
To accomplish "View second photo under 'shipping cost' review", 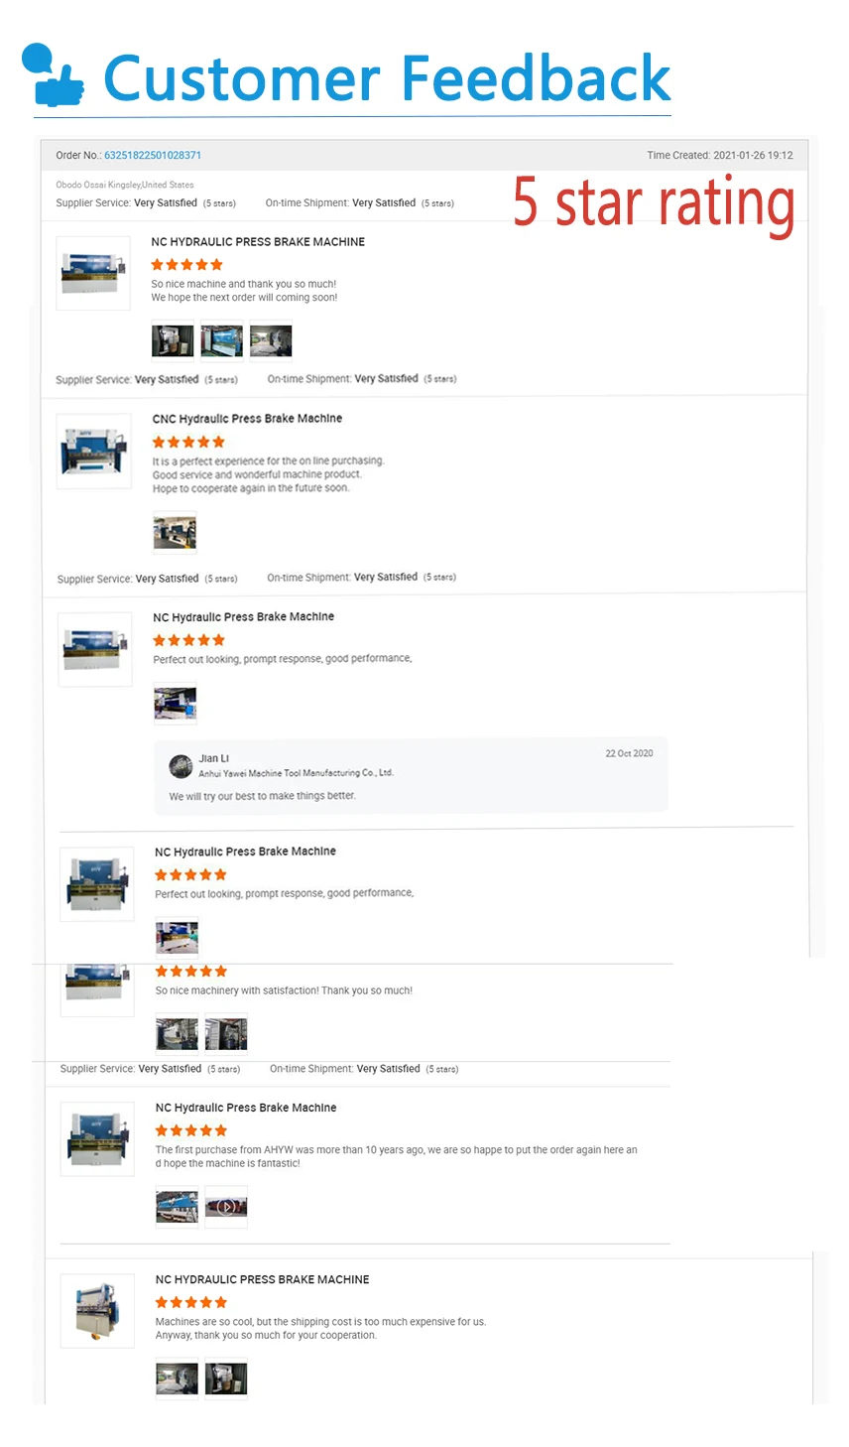I will (226, 1380).
